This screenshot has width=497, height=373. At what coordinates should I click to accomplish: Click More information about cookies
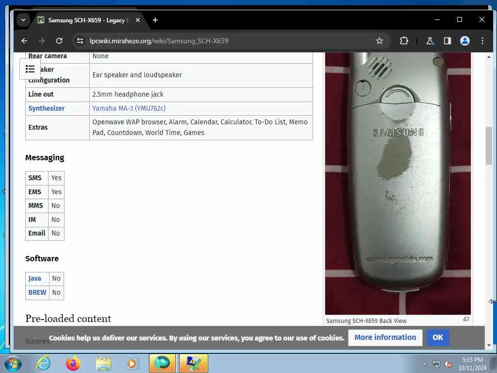(385, 338)
